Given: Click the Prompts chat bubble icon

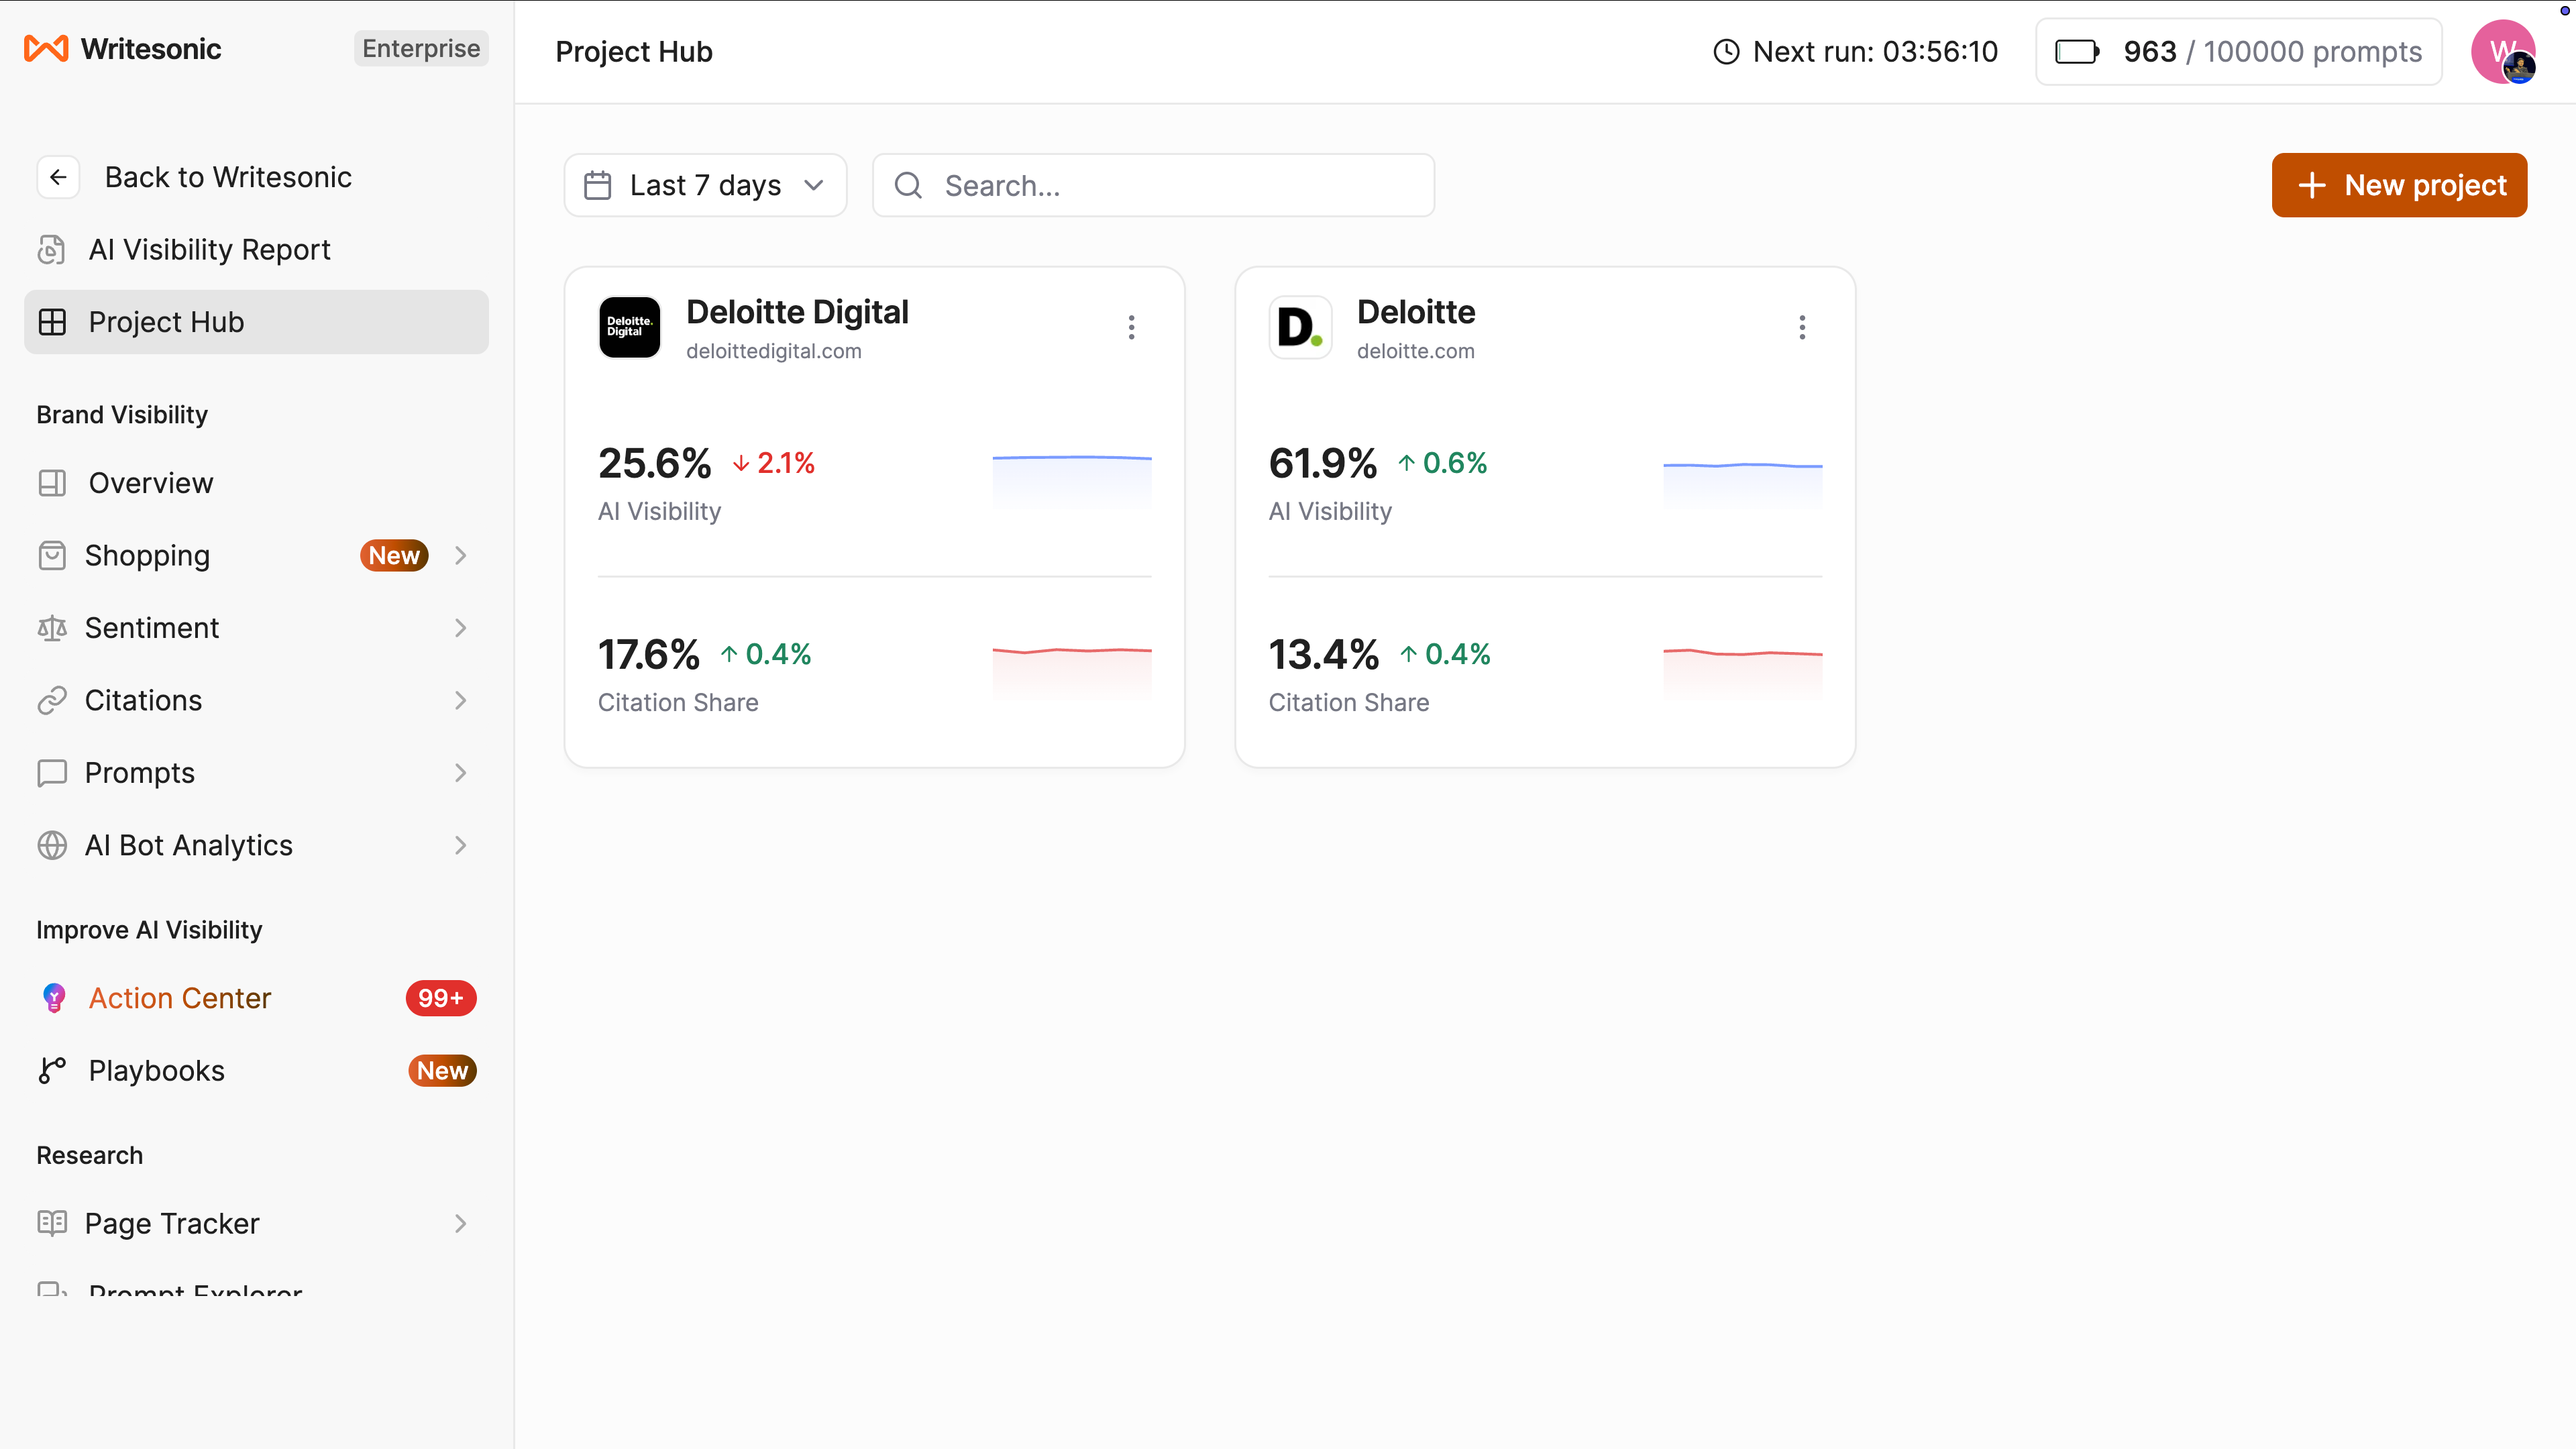Looking at the screenshot, I should tap(52, 773).
